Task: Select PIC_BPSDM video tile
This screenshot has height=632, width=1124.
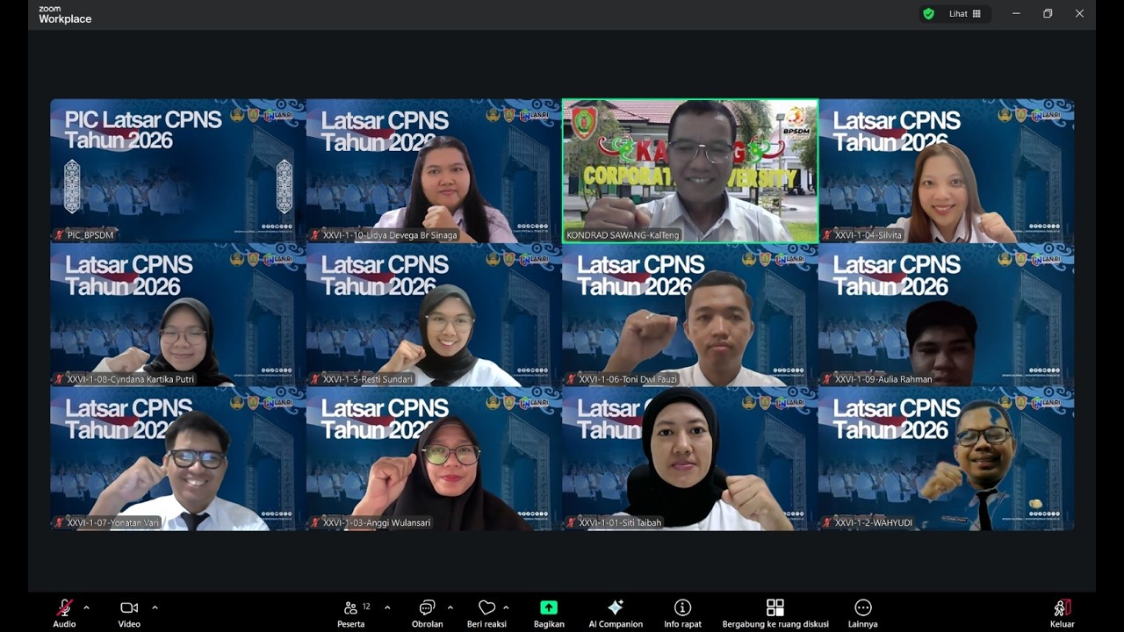Action: 177,170
